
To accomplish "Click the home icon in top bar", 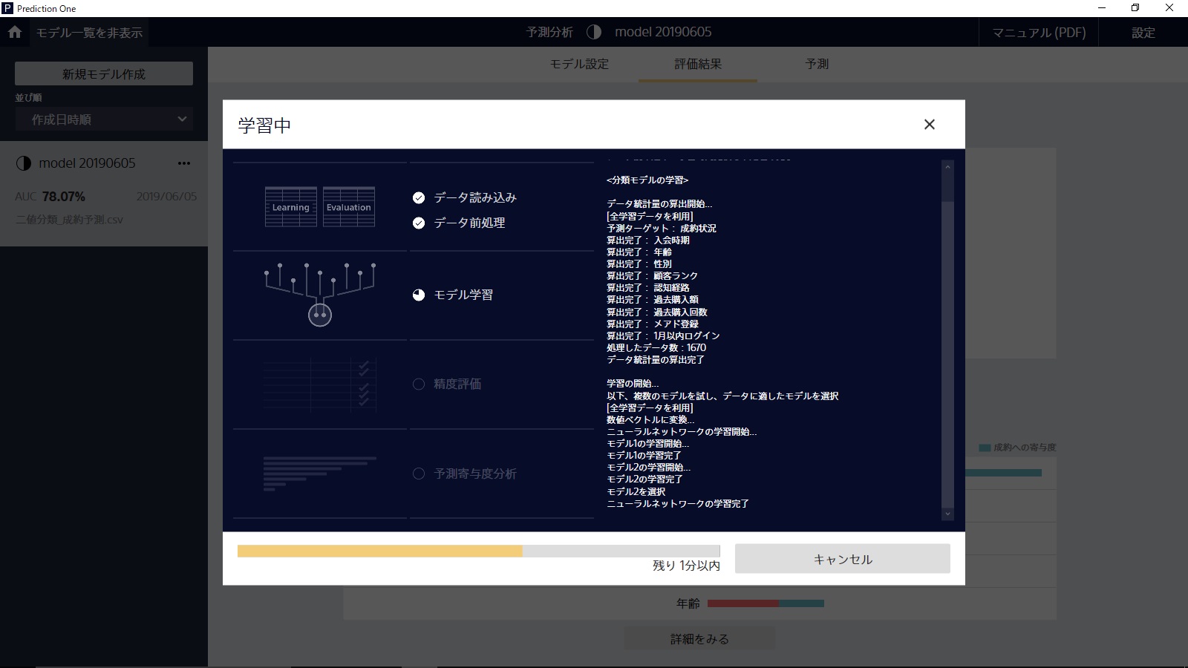I will (15, 33).
